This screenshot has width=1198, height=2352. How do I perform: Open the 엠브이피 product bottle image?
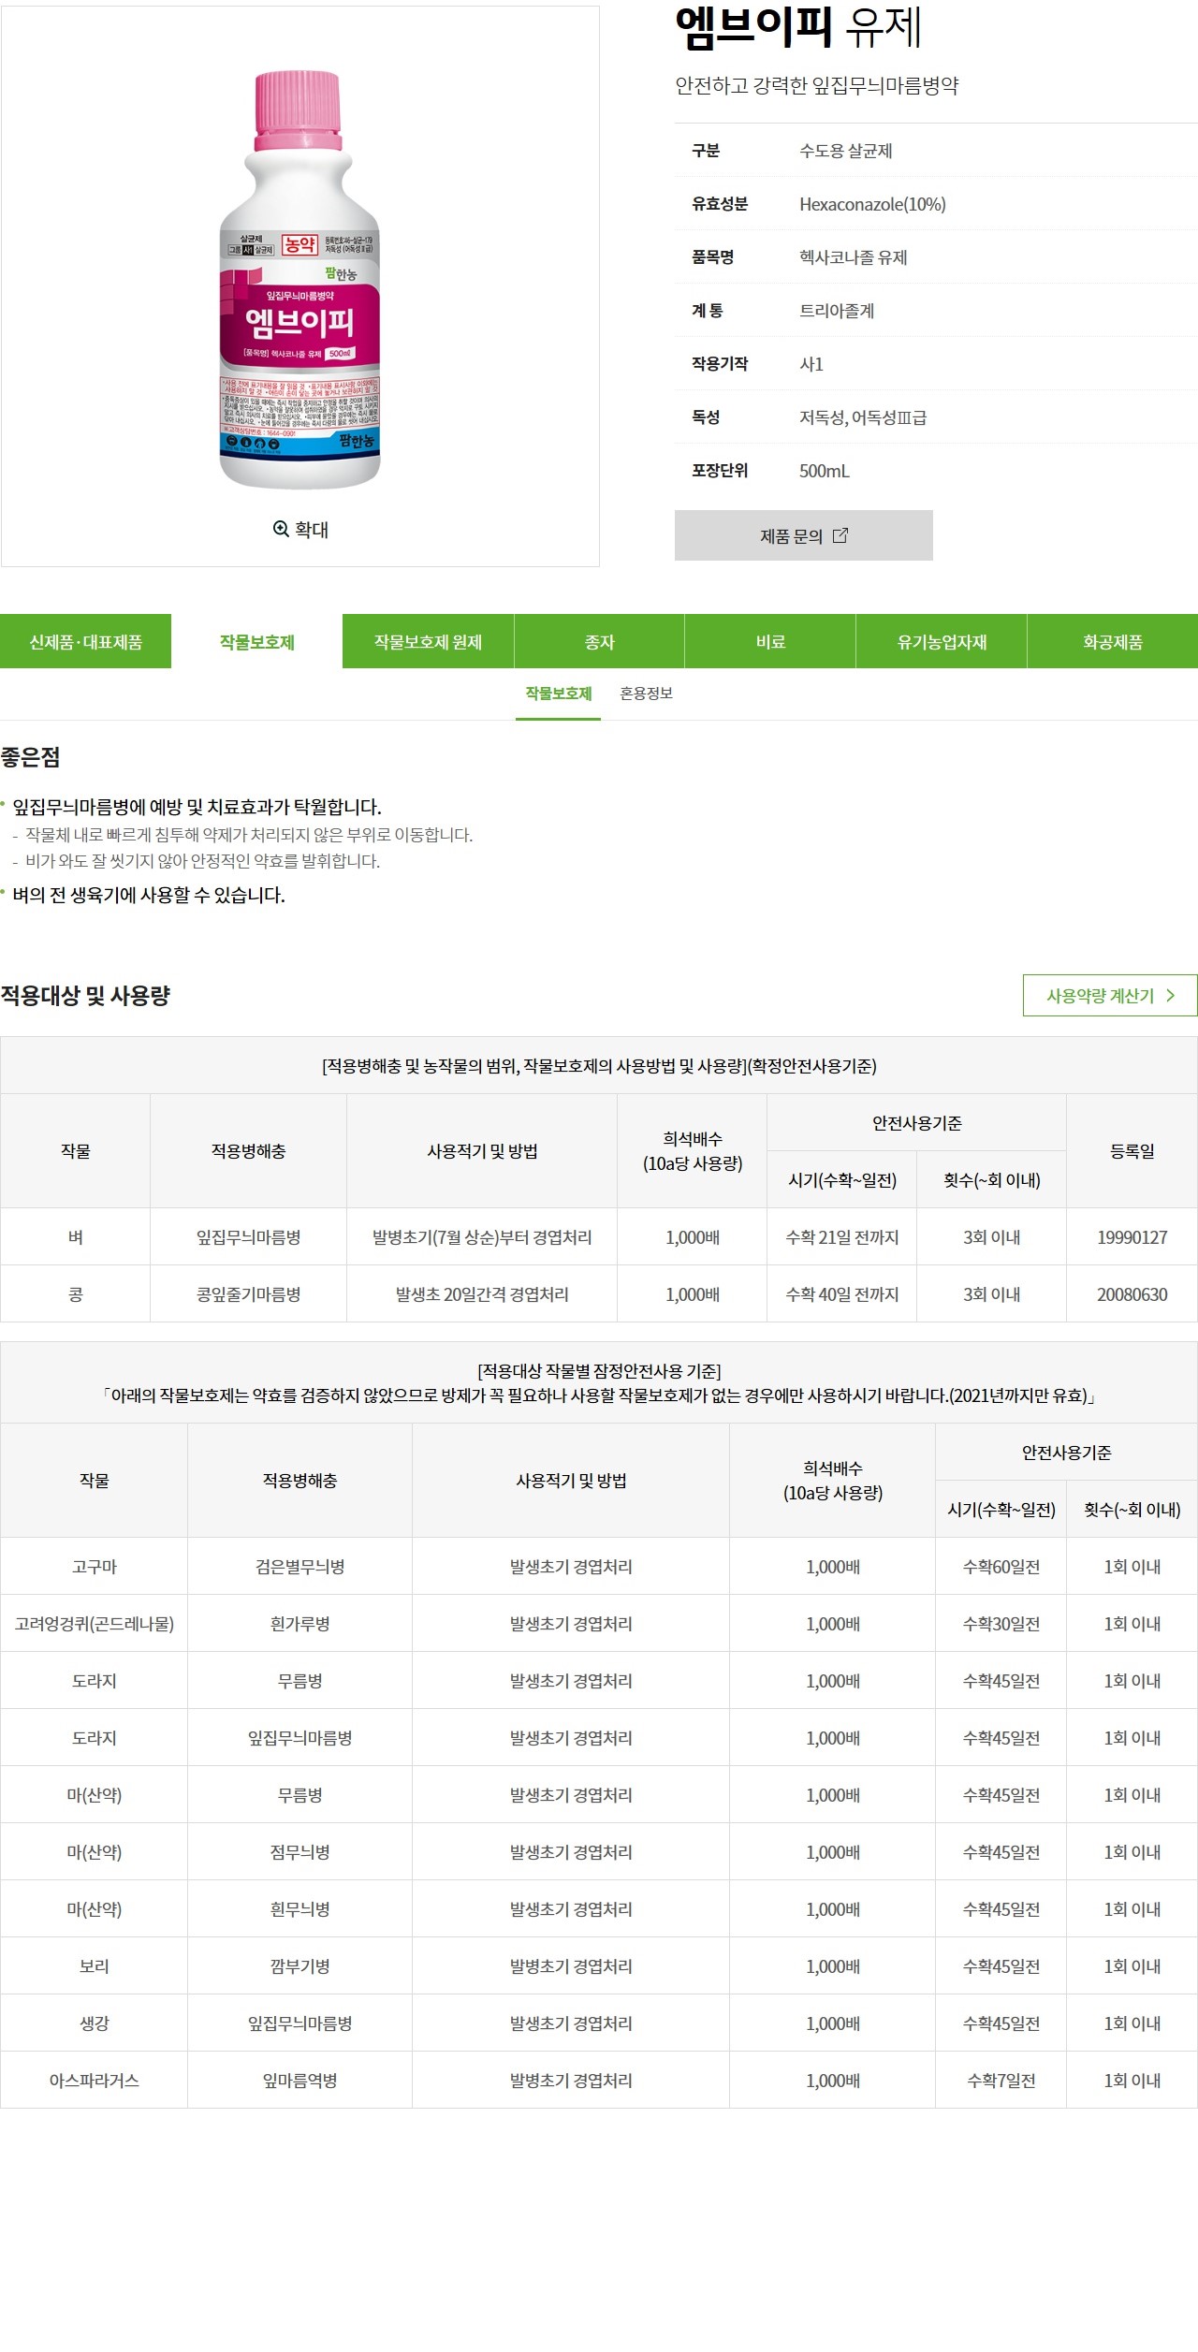299,280
